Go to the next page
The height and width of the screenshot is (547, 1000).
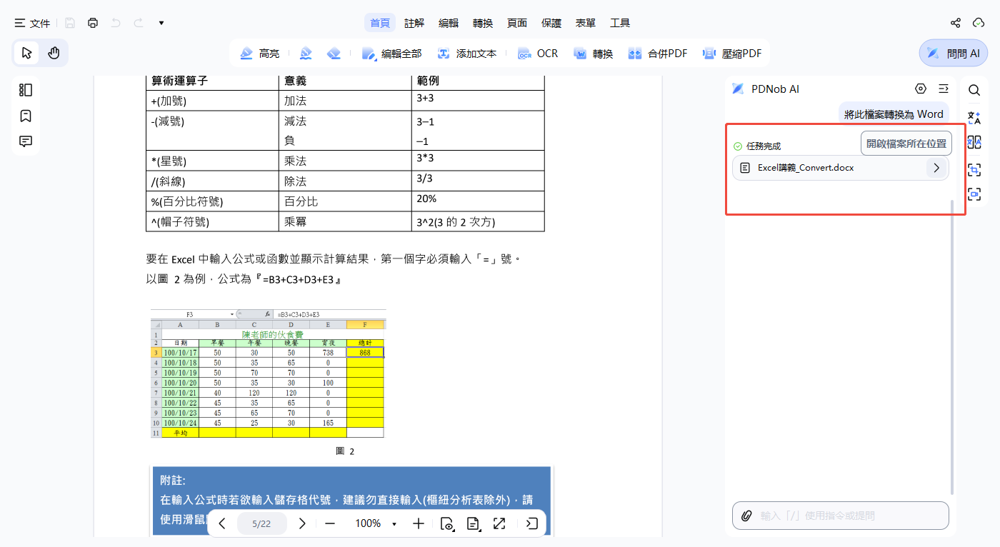(302, 523)
